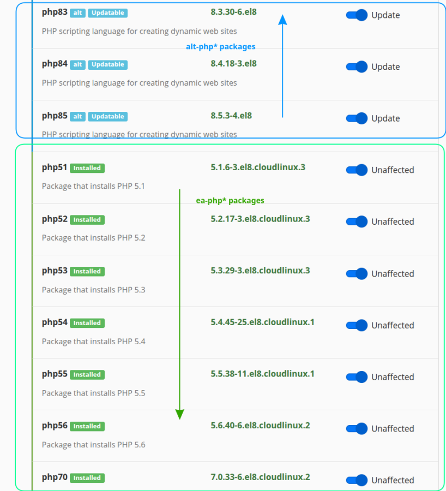This screenshot has width=446, height=491.
Task: Click the Installed badge on php51
Action: [x=87, y=168]
